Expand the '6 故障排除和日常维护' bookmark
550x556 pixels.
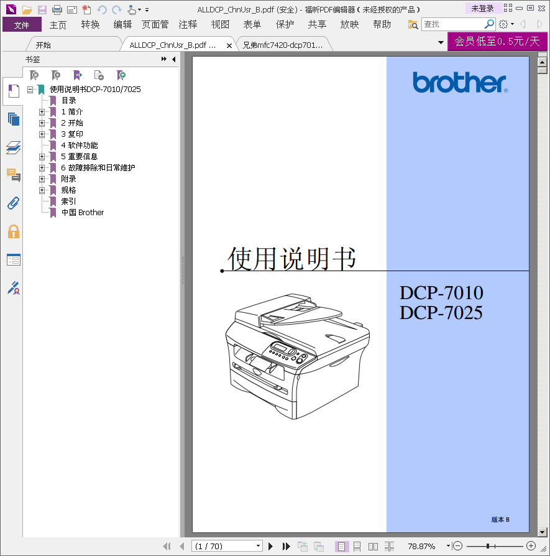(x=42, y=168)
